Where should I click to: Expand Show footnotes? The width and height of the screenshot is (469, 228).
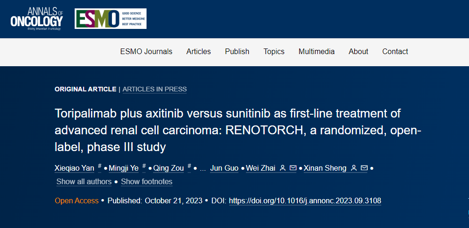(x=147, y=182)
